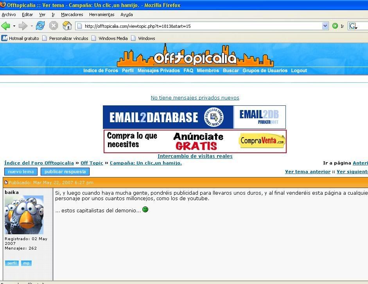Image resolution: width=368 pixels, height=284 pixels.
Task: Click No tiene mensajes privados nuevos link
Action: point(195,98)
